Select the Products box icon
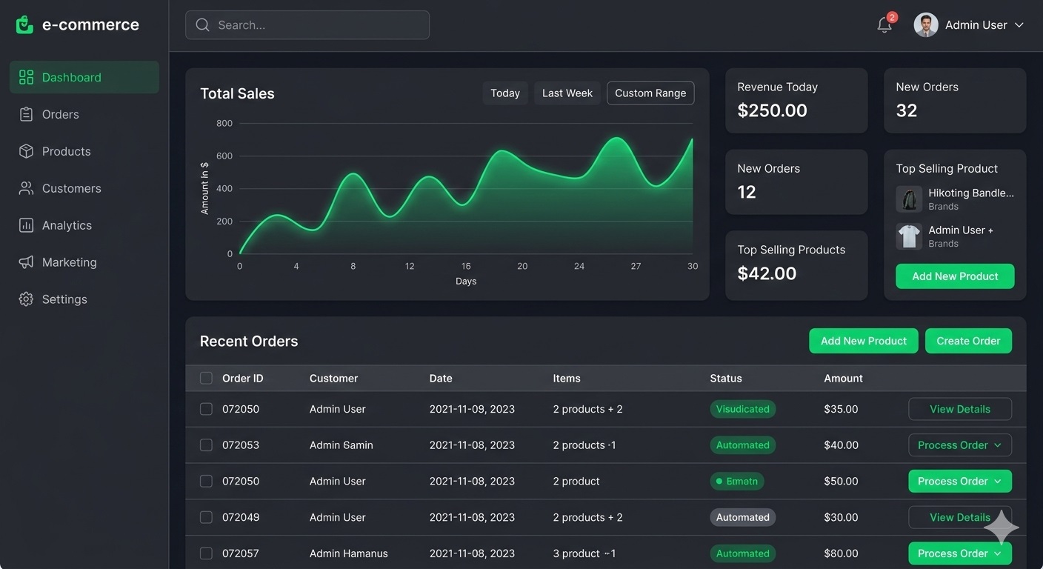Viewport: 1043px width, 569px height. 25,151
